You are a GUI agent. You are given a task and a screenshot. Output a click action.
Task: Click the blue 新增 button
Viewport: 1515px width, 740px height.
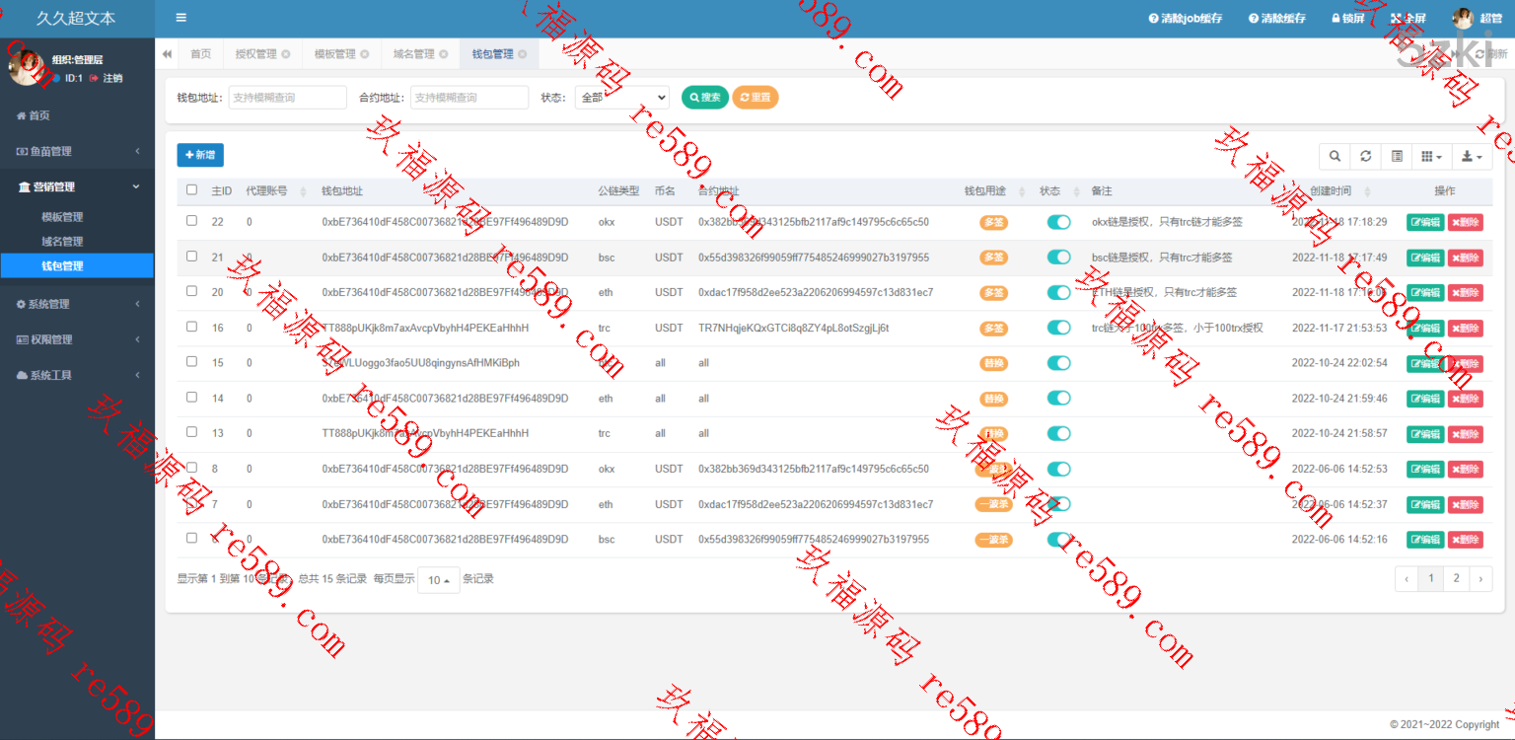pyautogui.click(x=200, y=155)
